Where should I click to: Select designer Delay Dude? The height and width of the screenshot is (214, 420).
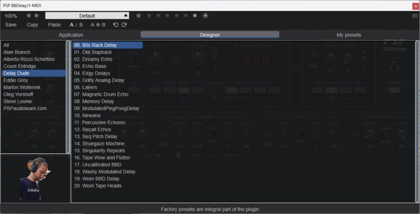[34, 73]
